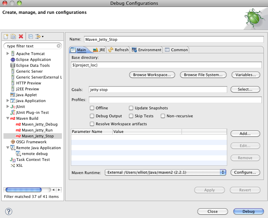Click the J2EE Preview icon
The width and height of the screenshot is (268, 218).
click(x=13, y=89)
